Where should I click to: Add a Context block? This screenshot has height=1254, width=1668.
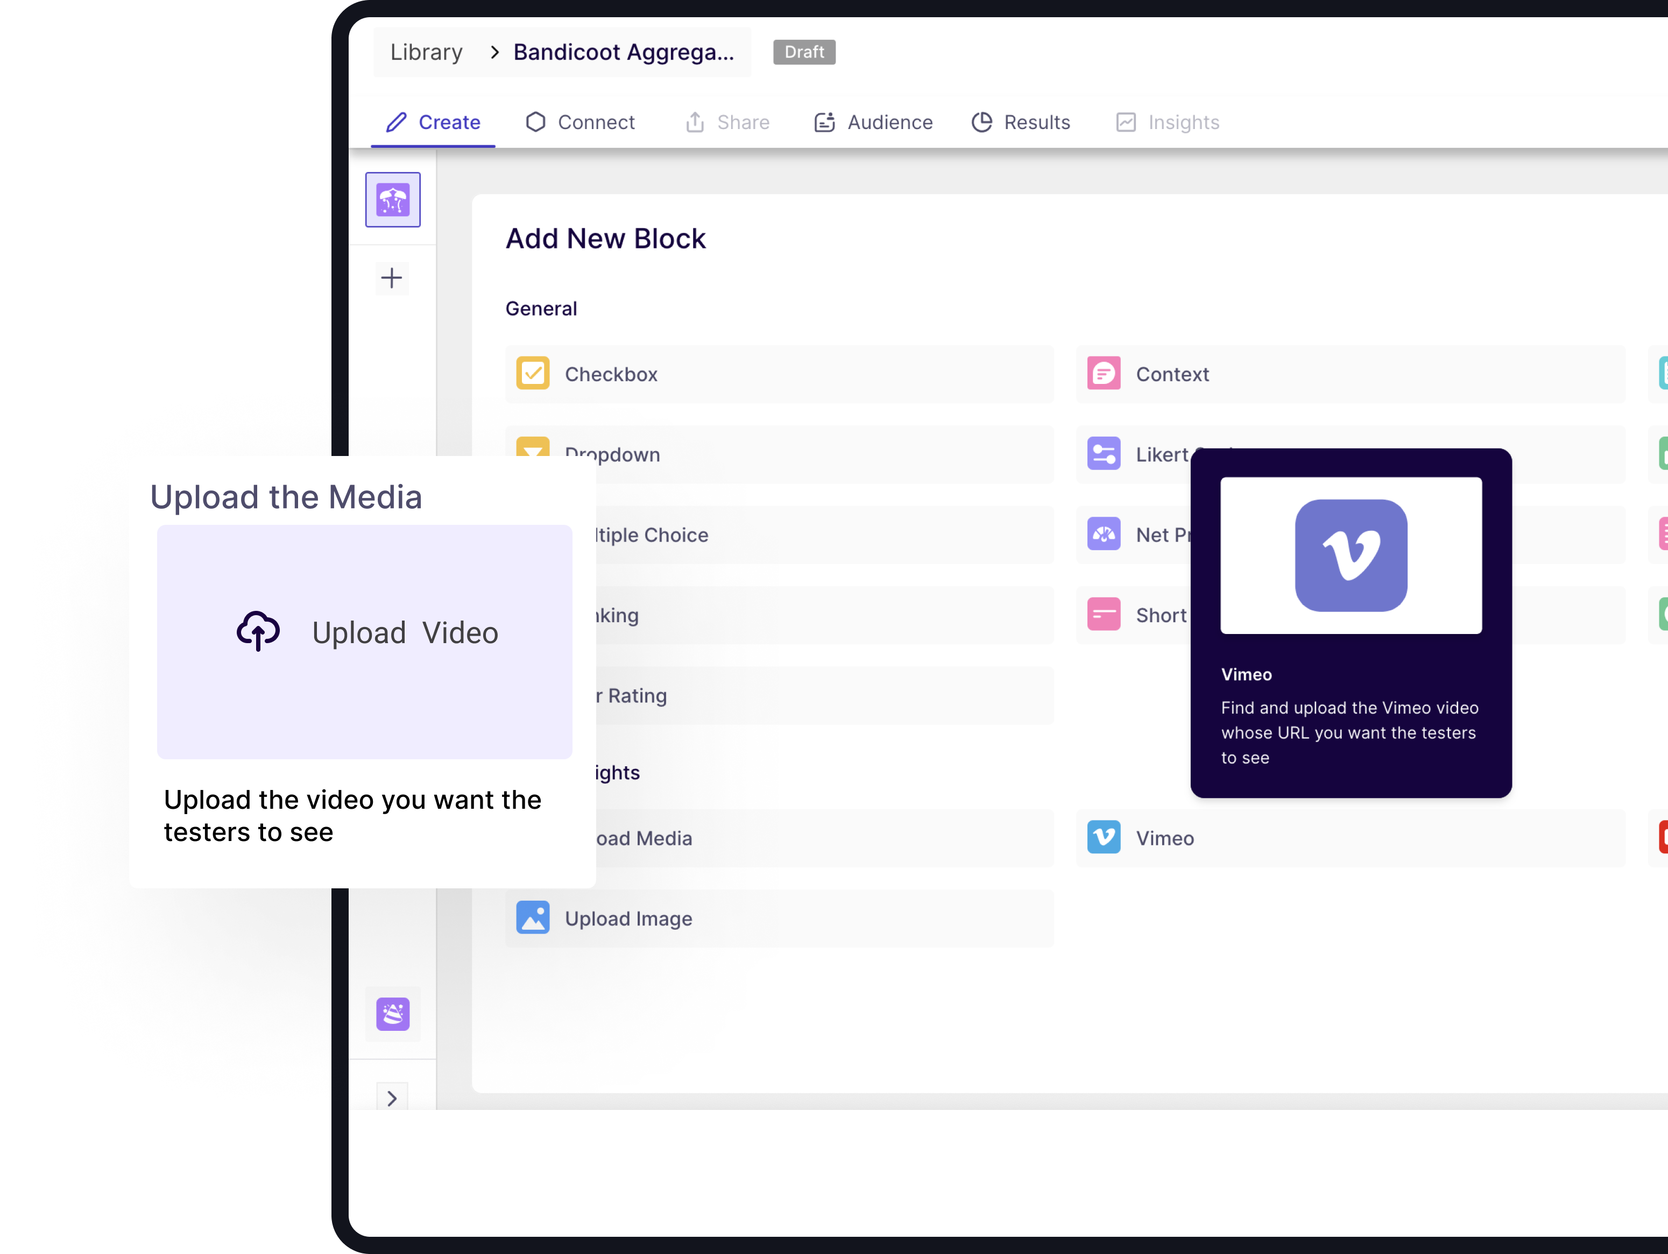tap(1350, 374)
